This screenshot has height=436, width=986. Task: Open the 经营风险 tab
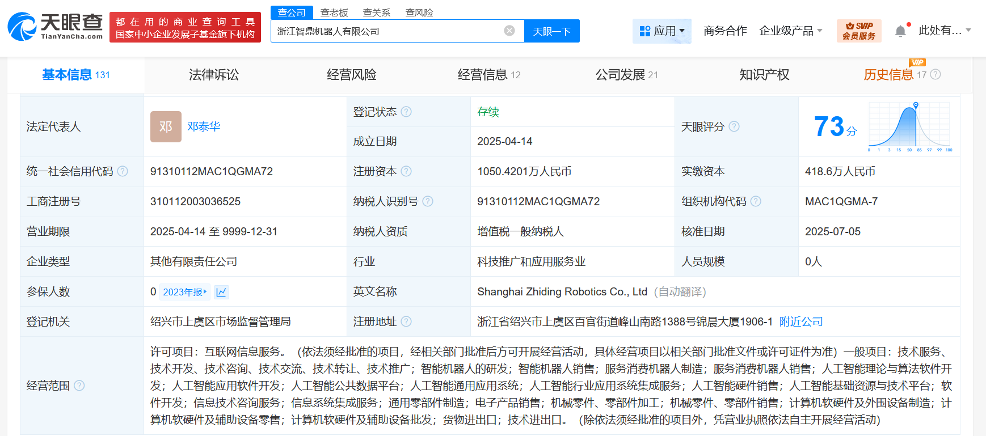click(352, 75)
